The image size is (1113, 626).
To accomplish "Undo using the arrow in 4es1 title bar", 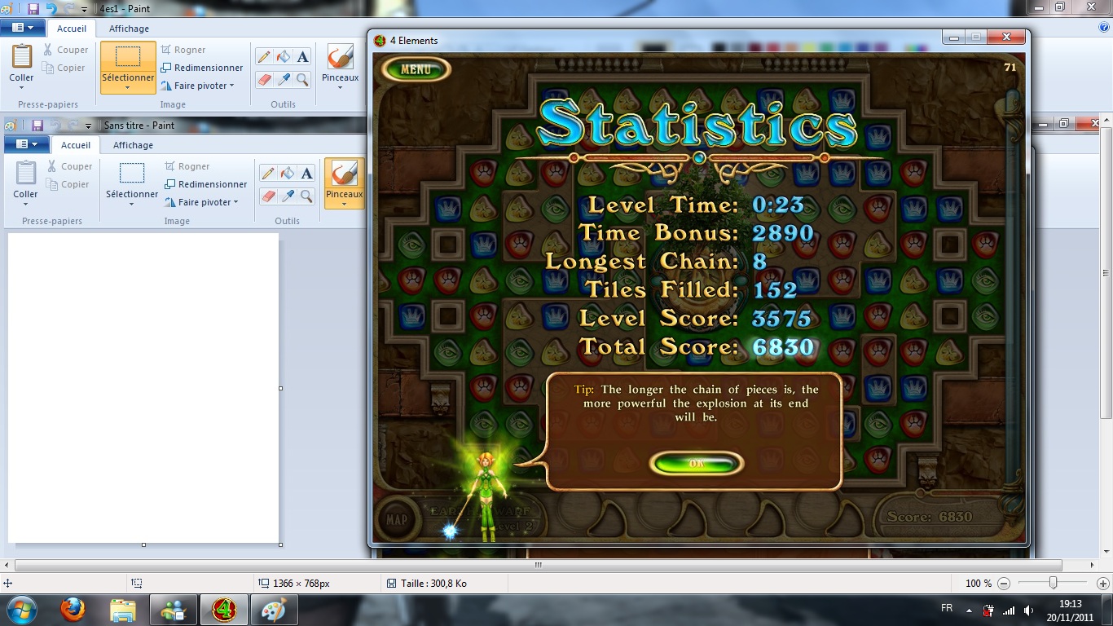I will coord(51,9).
